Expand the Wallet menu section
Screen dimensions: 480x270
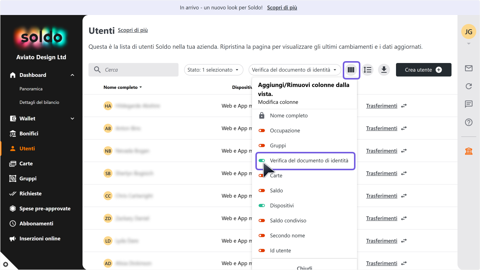click(72, 118)
